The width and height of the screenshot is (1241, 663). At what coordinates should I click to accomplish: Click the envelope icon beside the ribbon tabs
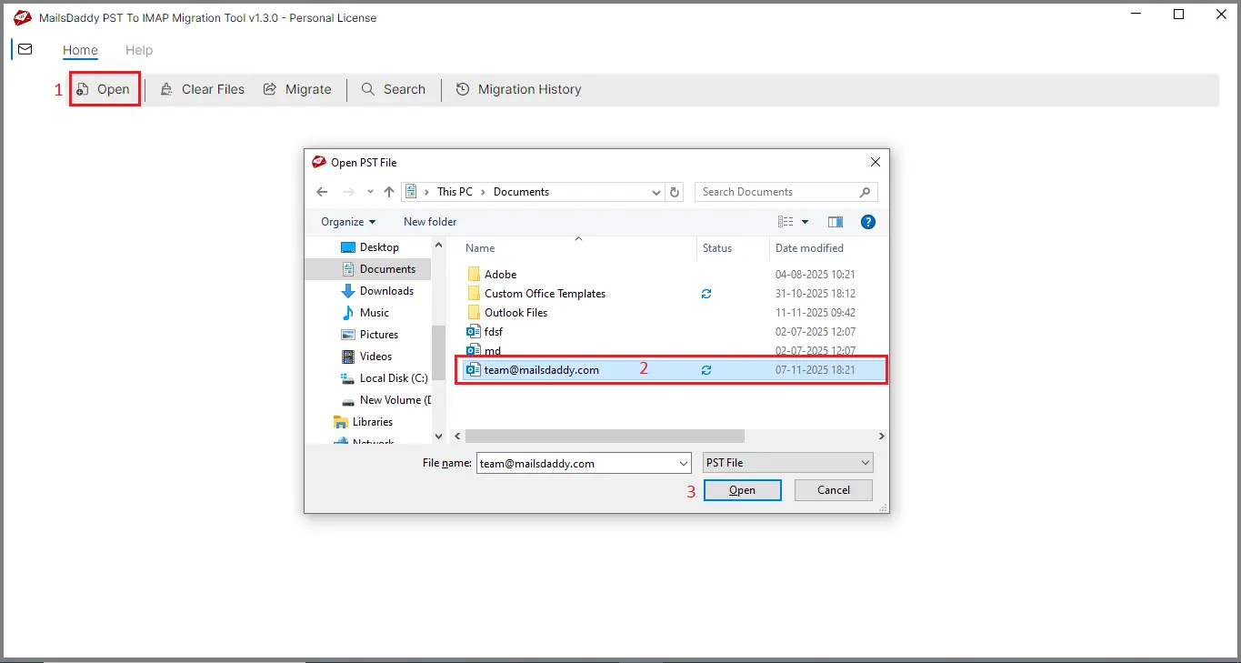(25, 49)
